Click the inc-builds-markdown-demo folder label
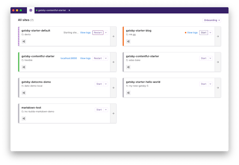Screen dimensions: 239x165 point(39,112)
